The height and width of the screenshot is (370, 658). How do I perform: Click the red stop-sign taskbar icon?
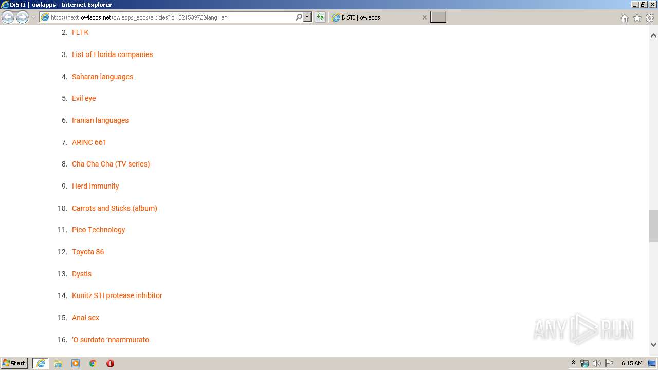point(110,363)
